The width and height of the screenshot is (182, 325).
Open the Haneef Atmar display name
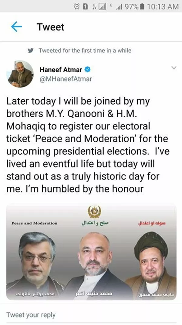[61, 70]
